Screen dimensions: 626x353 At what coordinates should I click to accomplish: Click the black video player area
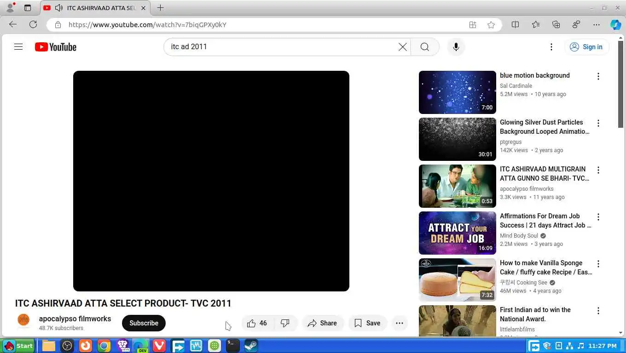click(x=211, y=181)
